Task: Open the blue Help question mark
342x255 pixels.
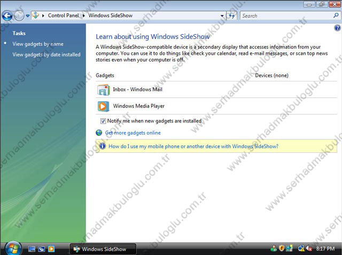Action: (x=337, y=28)
